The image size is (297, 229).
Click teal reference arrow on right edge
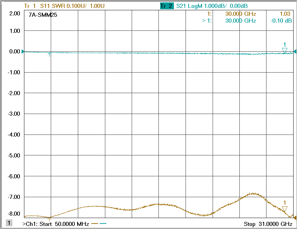(295, 52)
